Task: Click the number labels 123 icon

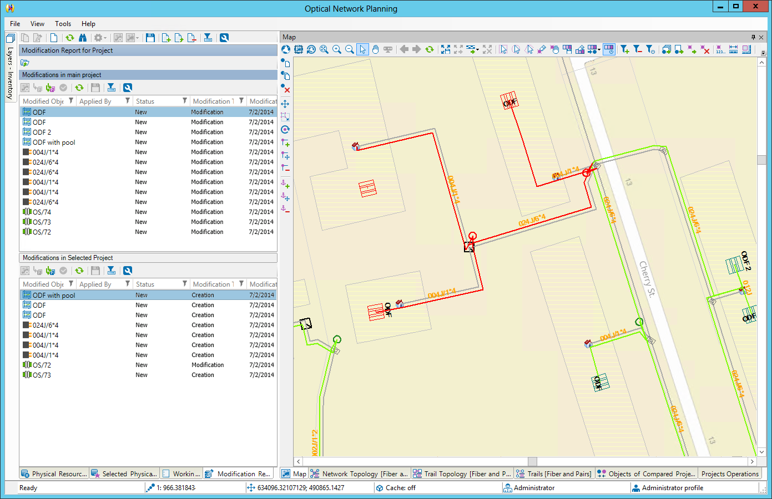Action: pyautogui.click(x=720, y=49)
